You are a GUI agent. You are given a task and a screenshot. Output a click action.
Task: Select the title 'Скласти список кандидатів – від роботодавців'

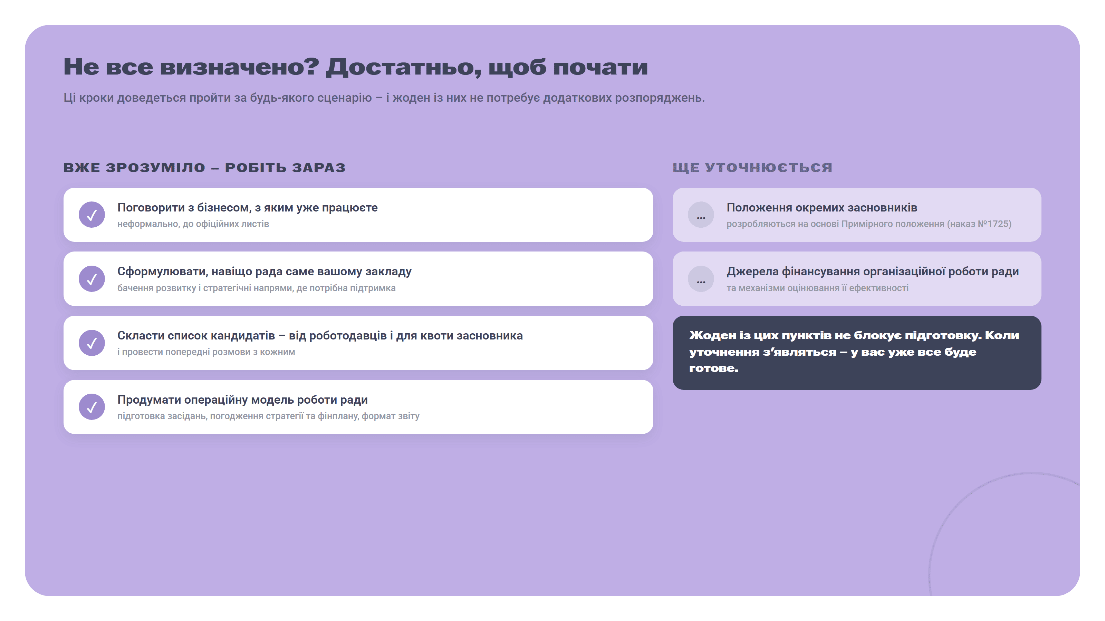pos(320,336)
